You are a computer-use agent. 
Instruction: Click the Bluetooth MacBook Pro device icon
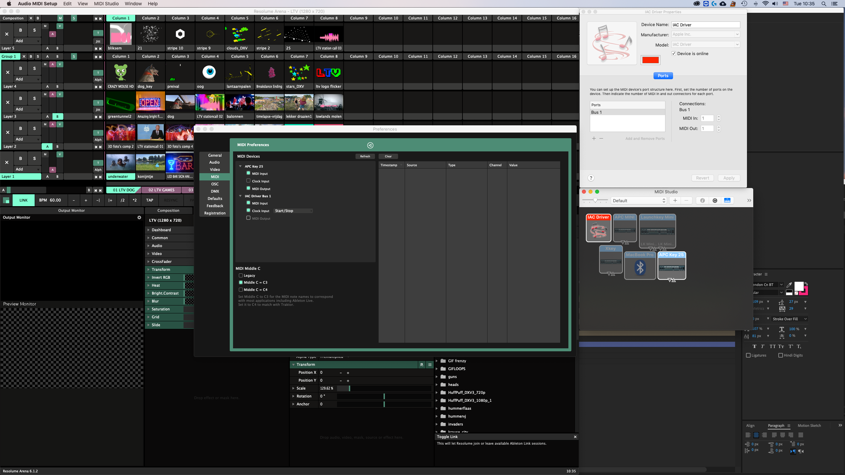tap(640, 268)
